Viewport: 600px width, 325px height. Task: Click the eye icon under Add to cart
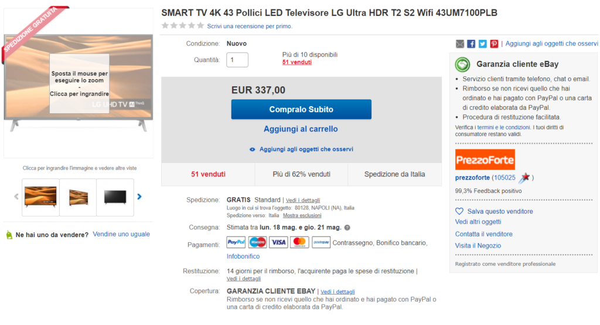(x=253, y=150)
